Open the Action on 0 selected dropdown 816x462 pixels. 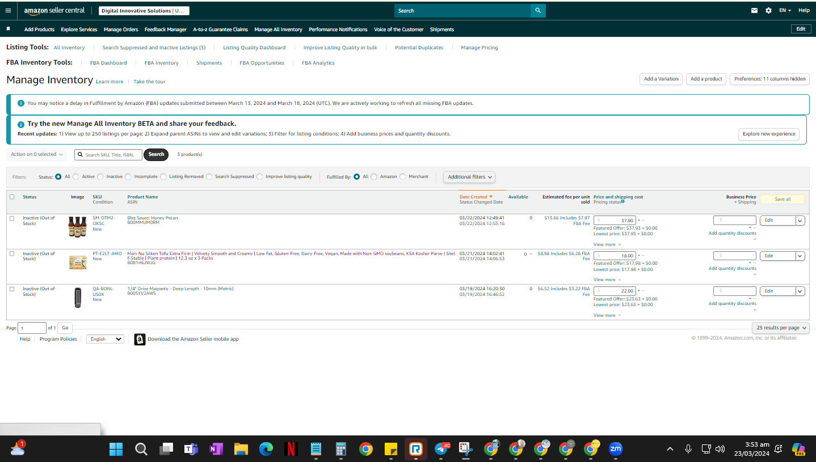click(37, 154)
